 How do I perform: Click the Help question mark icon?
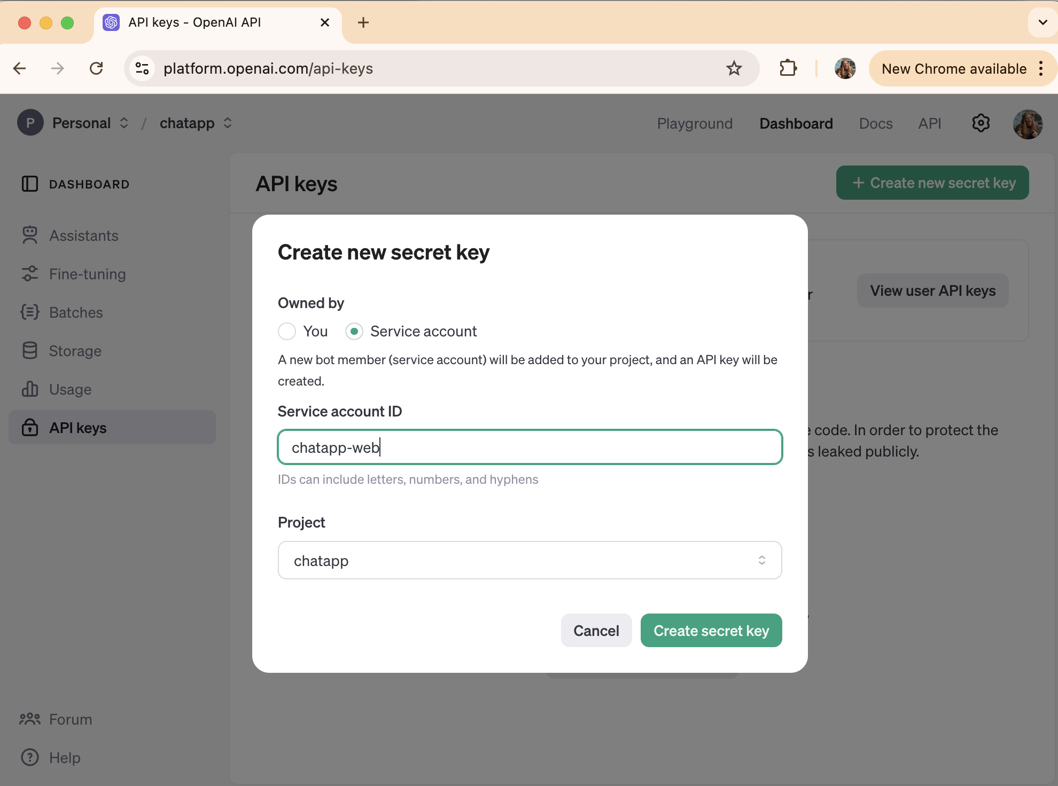30,757
